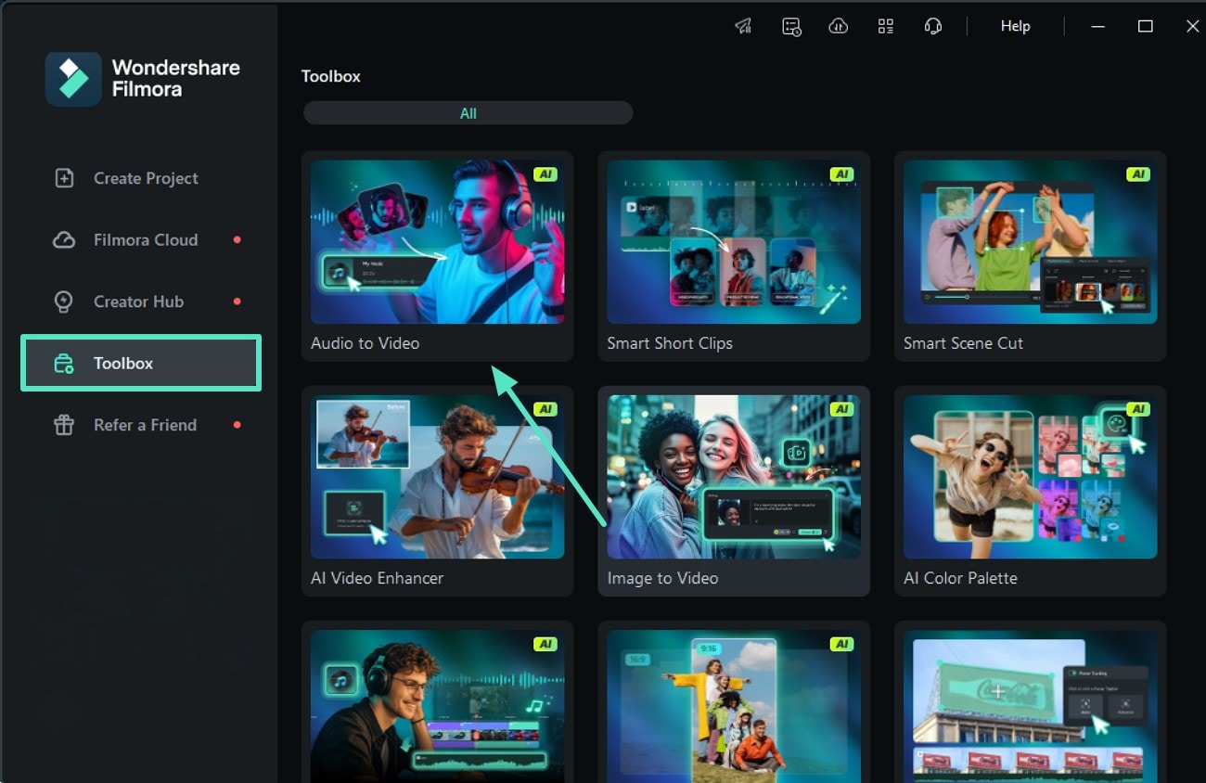Launch the Smart Short Clips tool
This screenshot has height=783, width=1206.
point(734,256)
